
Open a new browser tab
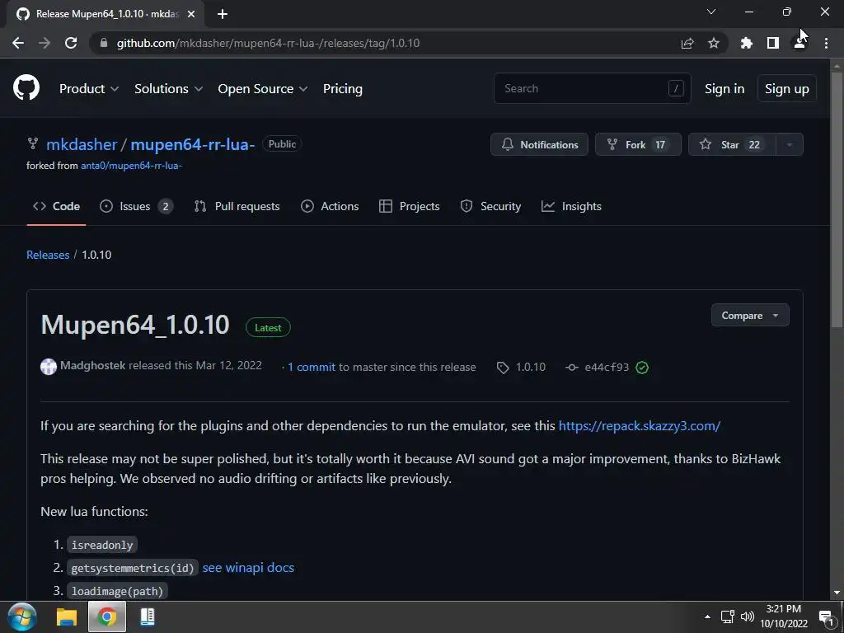click(223, 14)
